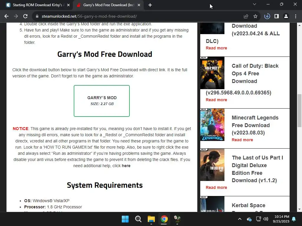Open The Last of Us Part I link
The height and width of the screenshot is (226, 302).
257,169
